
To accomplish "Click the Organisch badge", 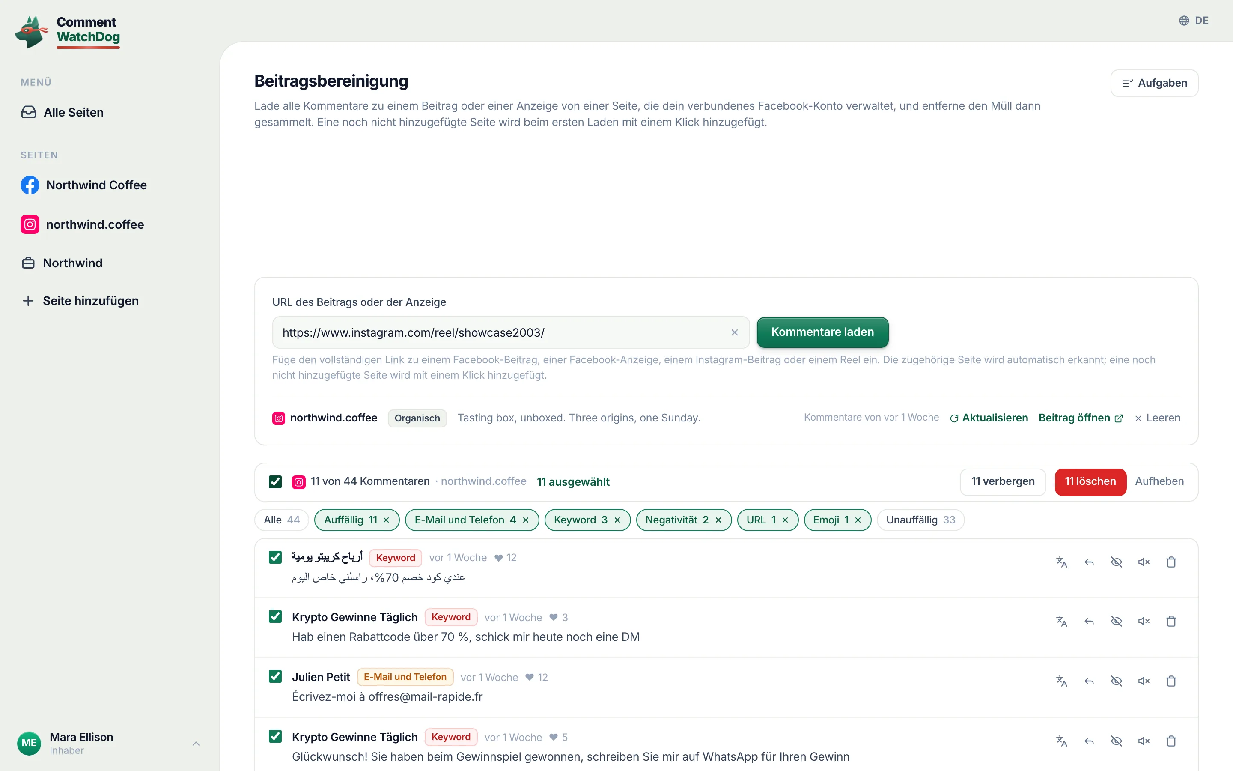I will click(417, 418).
